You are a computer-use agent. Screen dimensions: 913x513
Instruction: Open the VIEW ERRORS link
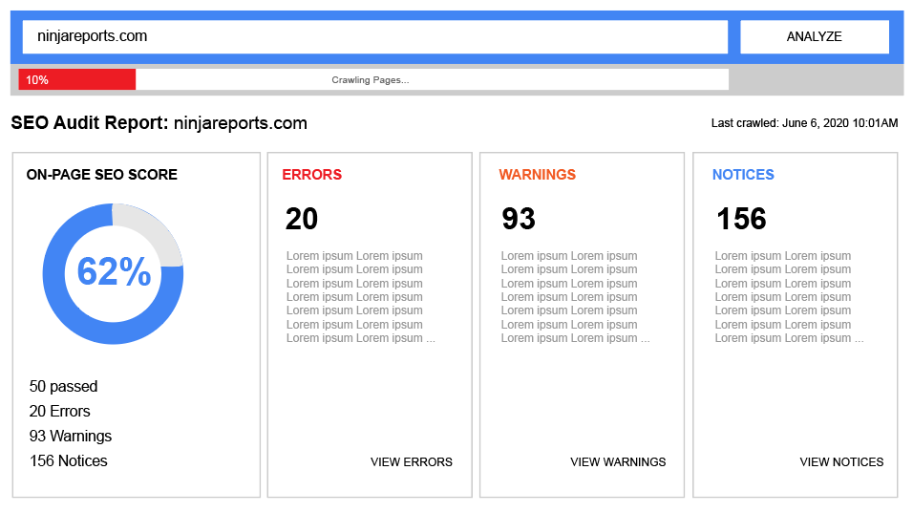pyautogui.click(x=411, y=461)
